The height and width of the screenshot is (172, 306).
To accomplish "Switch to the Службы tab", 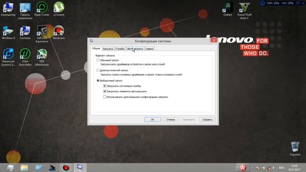I will [120, 49].
